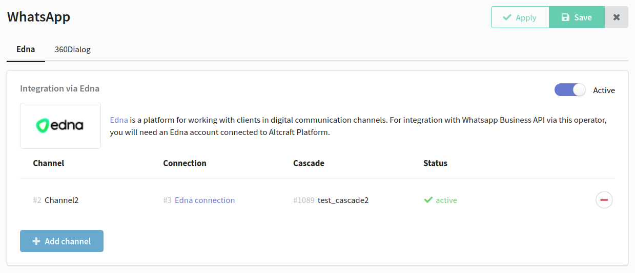
Task: Open the Edna connection link
Action: click(x=204, y=200)
